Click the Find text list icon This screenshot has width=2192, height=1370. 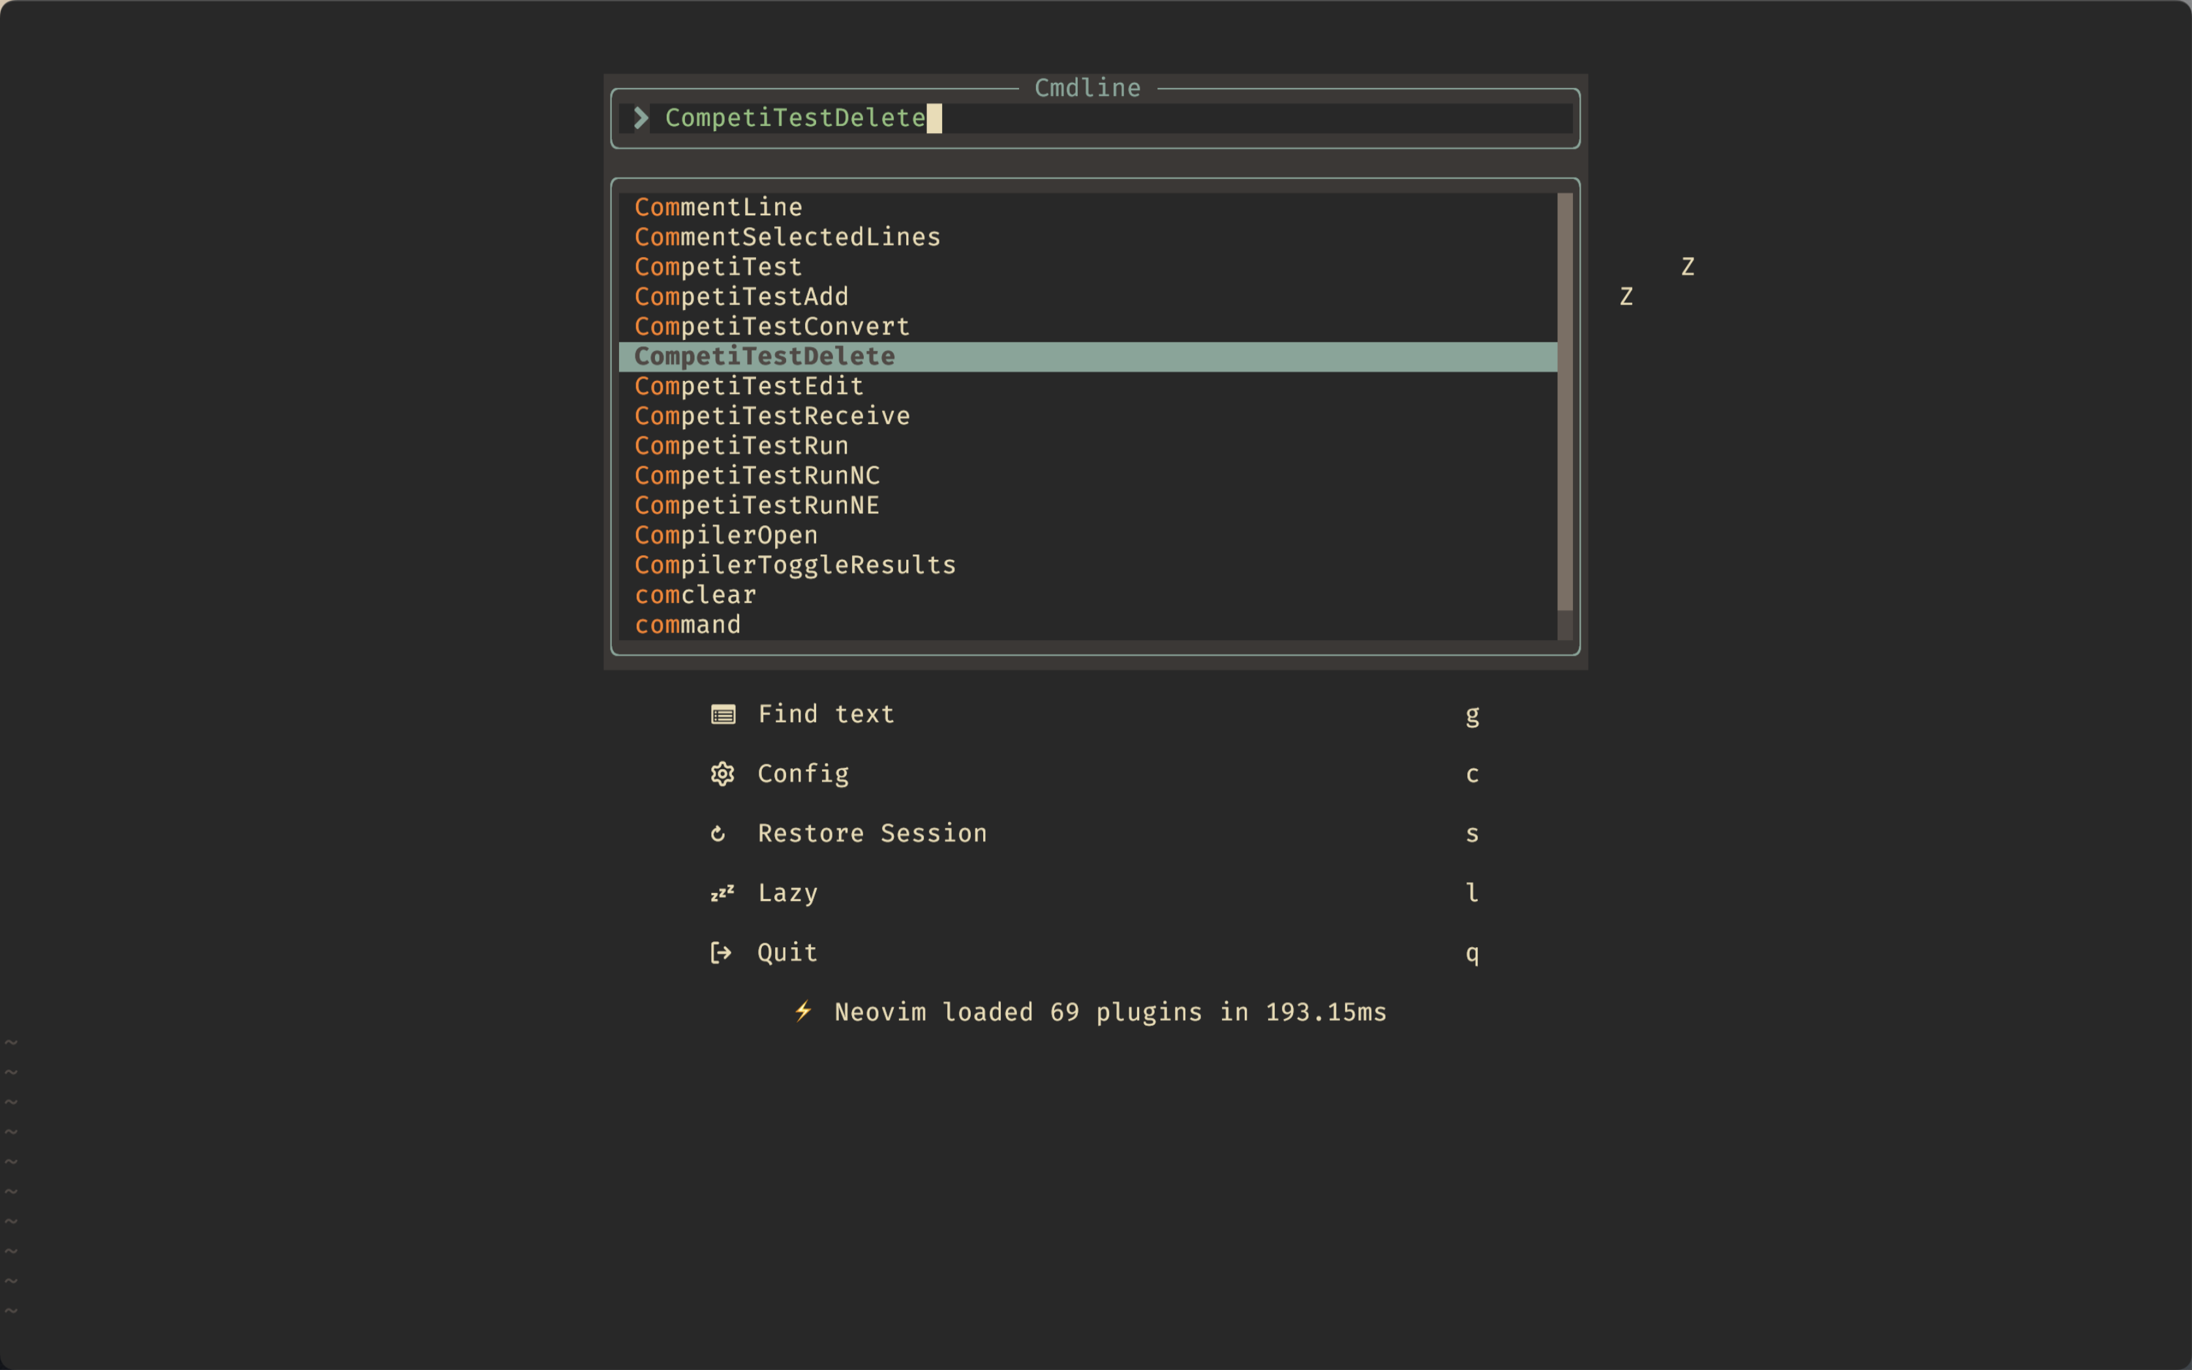tap(723, 715)
